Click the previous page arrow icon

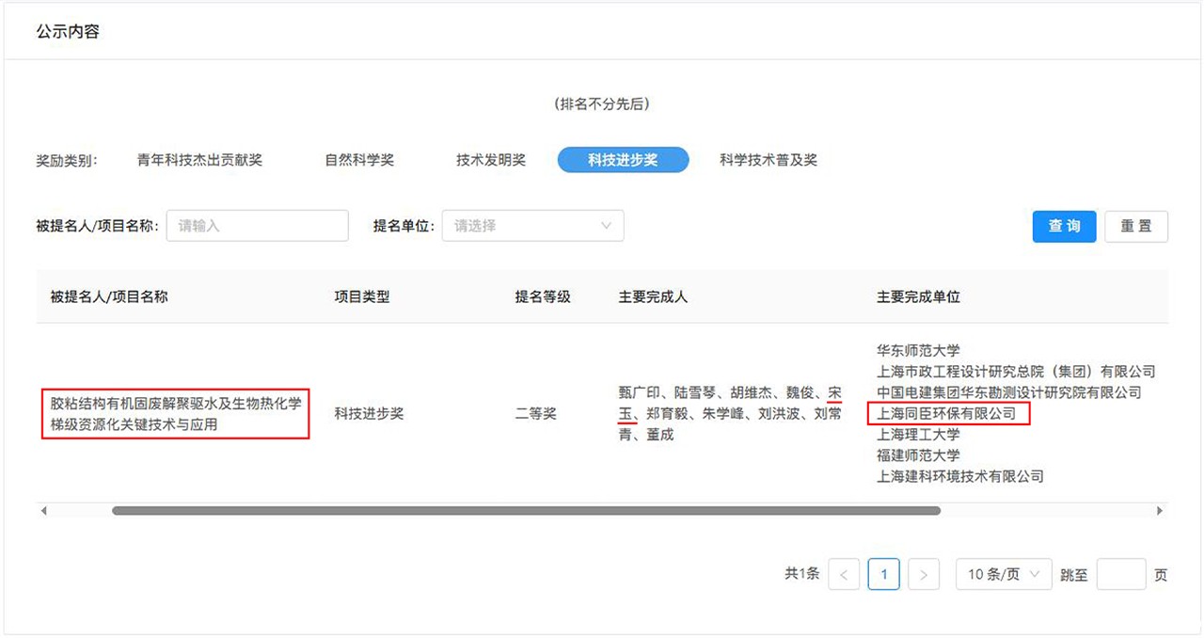pos(844,574)
